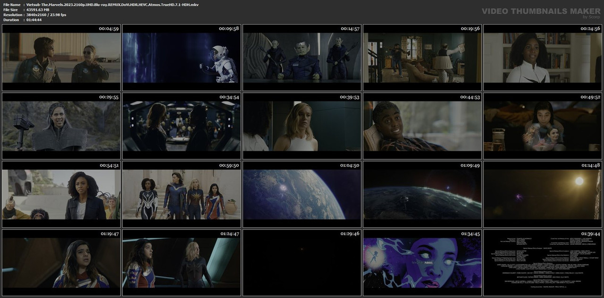Click the living room thumbnail at 00:19:56
Screen dimensions: 604x298
coord(422,58)
